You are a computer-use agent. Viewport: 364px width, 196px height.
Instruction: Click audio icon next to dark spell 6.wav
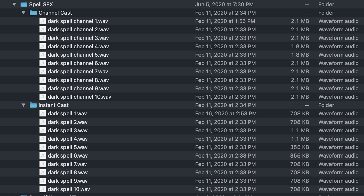[x=42, y=156]
